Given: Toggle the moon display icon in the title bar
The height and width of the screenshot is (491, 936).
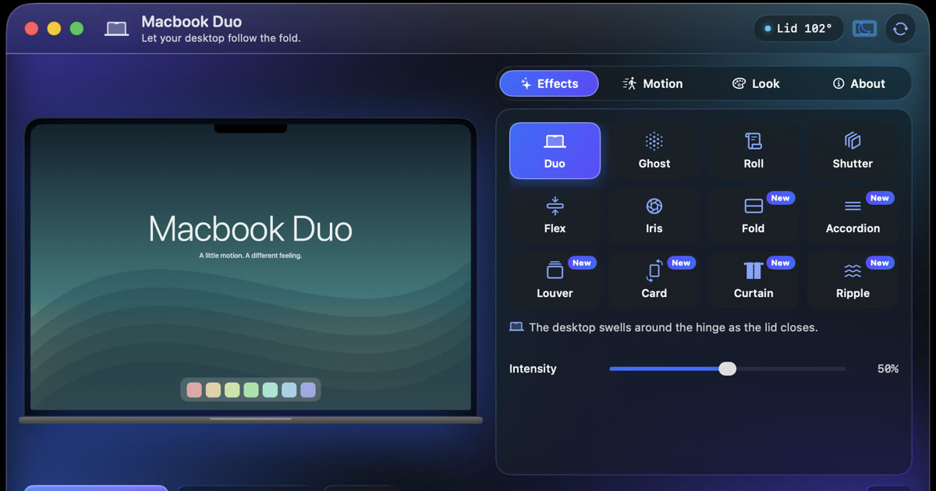Looking at the screenshot, I should [864, 29].
